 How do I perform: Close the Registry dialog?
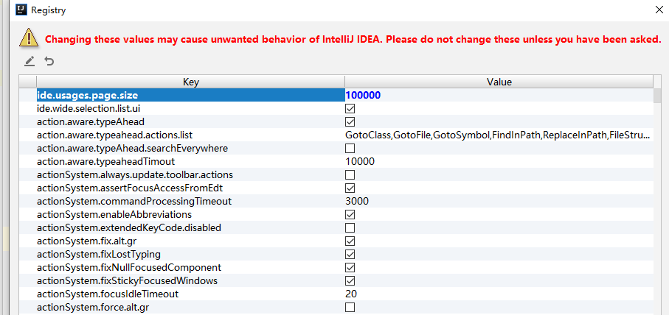click(x=659, y=10)
